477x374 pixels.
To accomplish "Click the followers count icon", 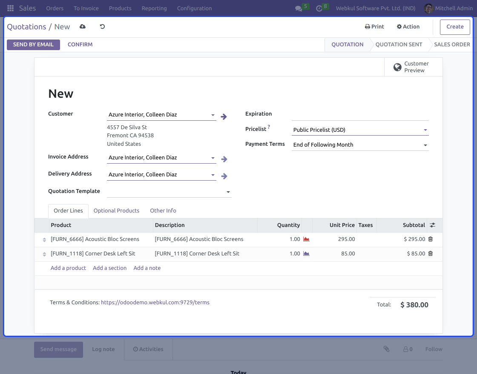I will [408, 349].
